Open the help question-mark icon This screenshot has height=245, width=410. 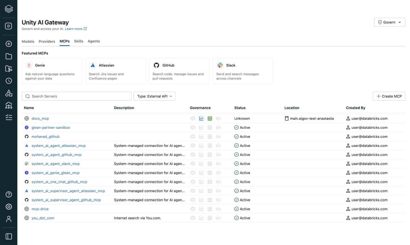pos(9,194)
